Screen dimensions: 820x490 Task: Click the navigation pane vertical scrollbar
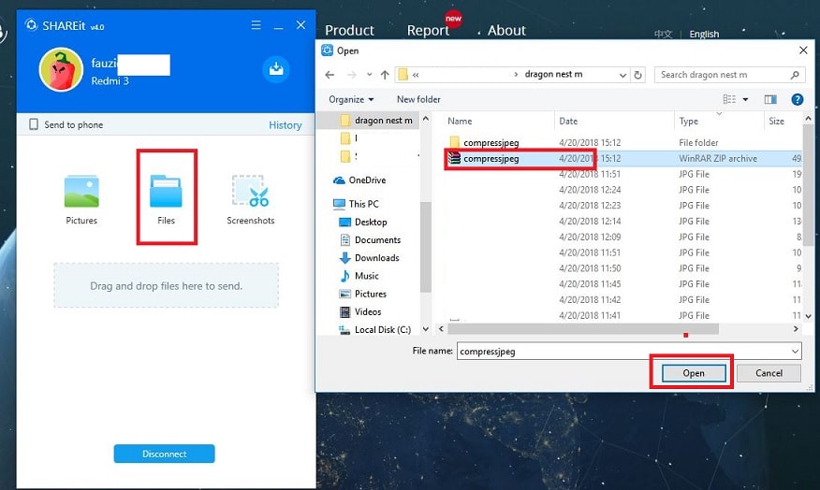[x=426, y=247]
